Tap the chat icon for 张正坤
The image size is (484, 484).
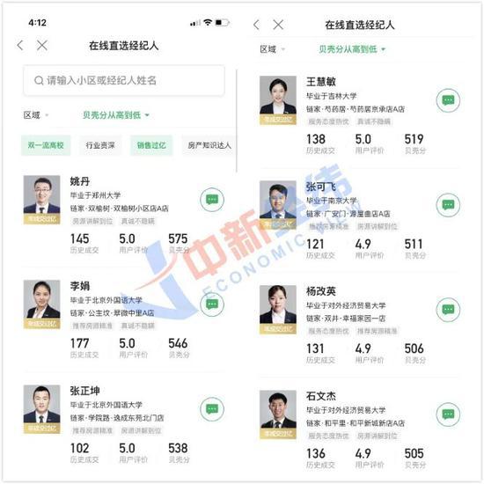point(212,409)
